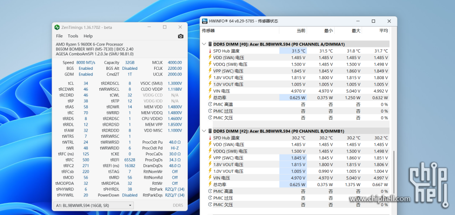The width and height of the screenshot is (455, 215).
Task: Click the DIMM #2 memory module icon
Action: click(210, 131)
